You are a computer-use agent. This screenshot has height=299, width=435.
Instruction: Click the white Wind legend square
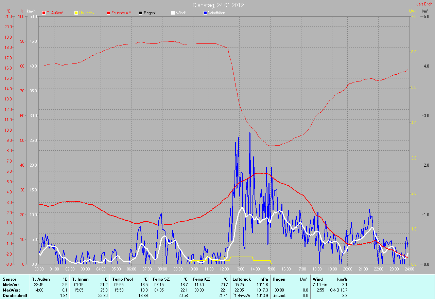[x=173, y=13]
